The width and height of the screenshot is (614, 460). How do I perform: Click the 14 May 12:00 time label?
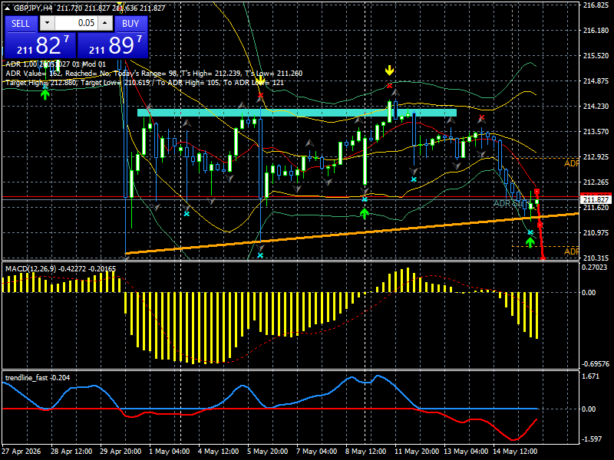(x=515, y=452)
